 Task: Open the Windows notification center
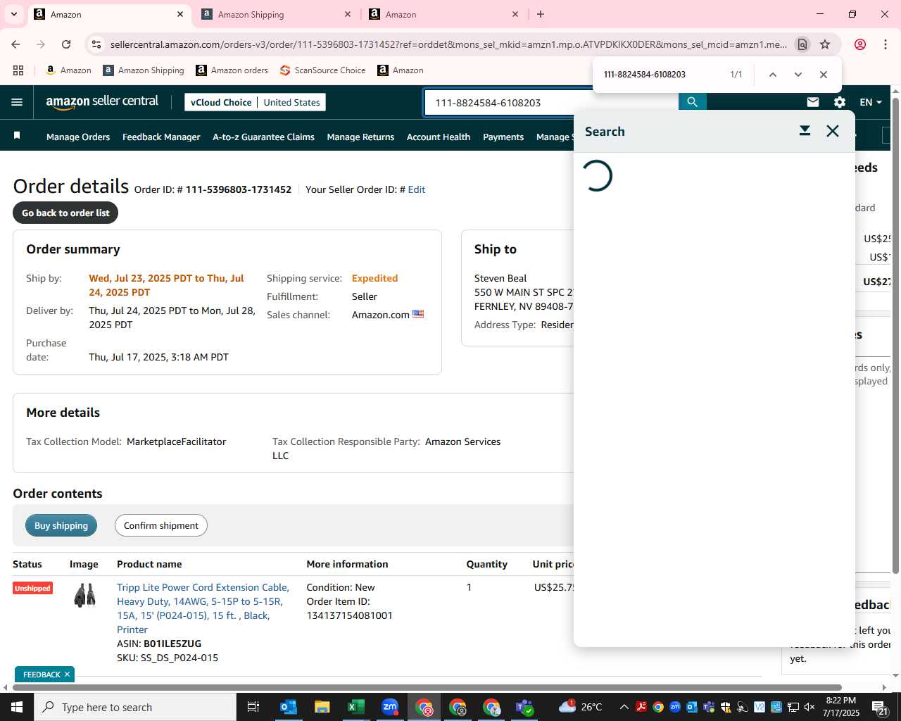(880, 707)
